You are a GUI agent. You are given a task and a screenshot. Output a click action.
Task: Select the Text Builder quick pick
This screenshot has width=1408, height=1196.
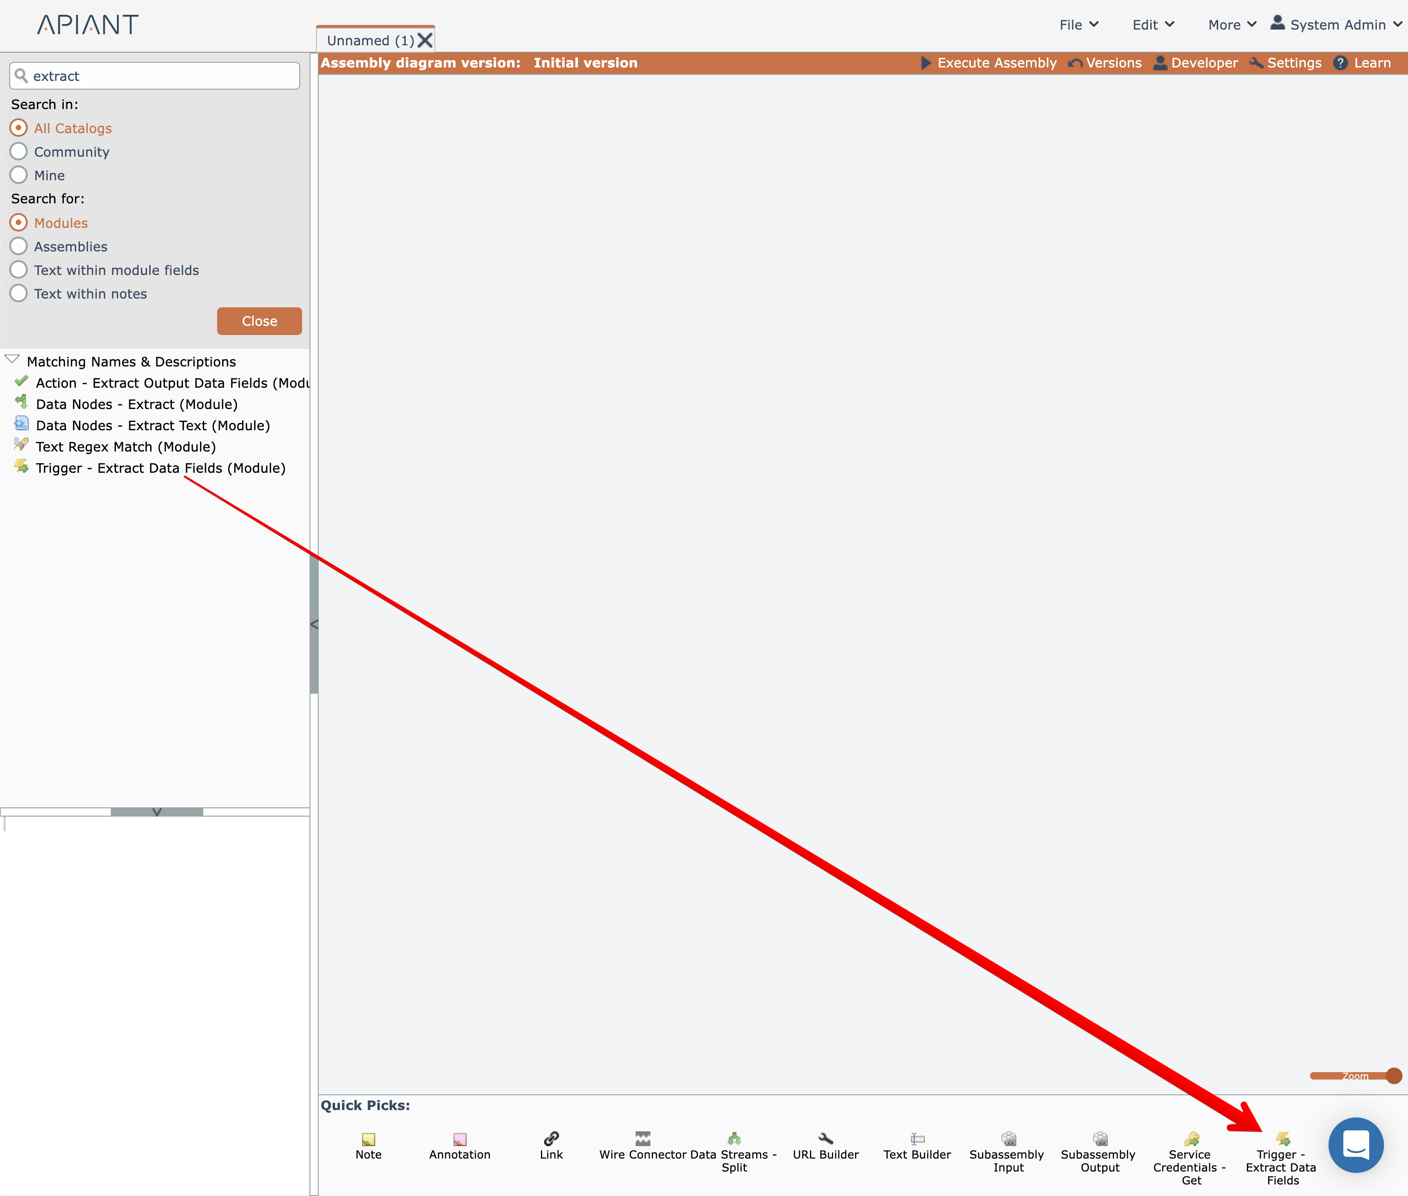[917, 1139]
